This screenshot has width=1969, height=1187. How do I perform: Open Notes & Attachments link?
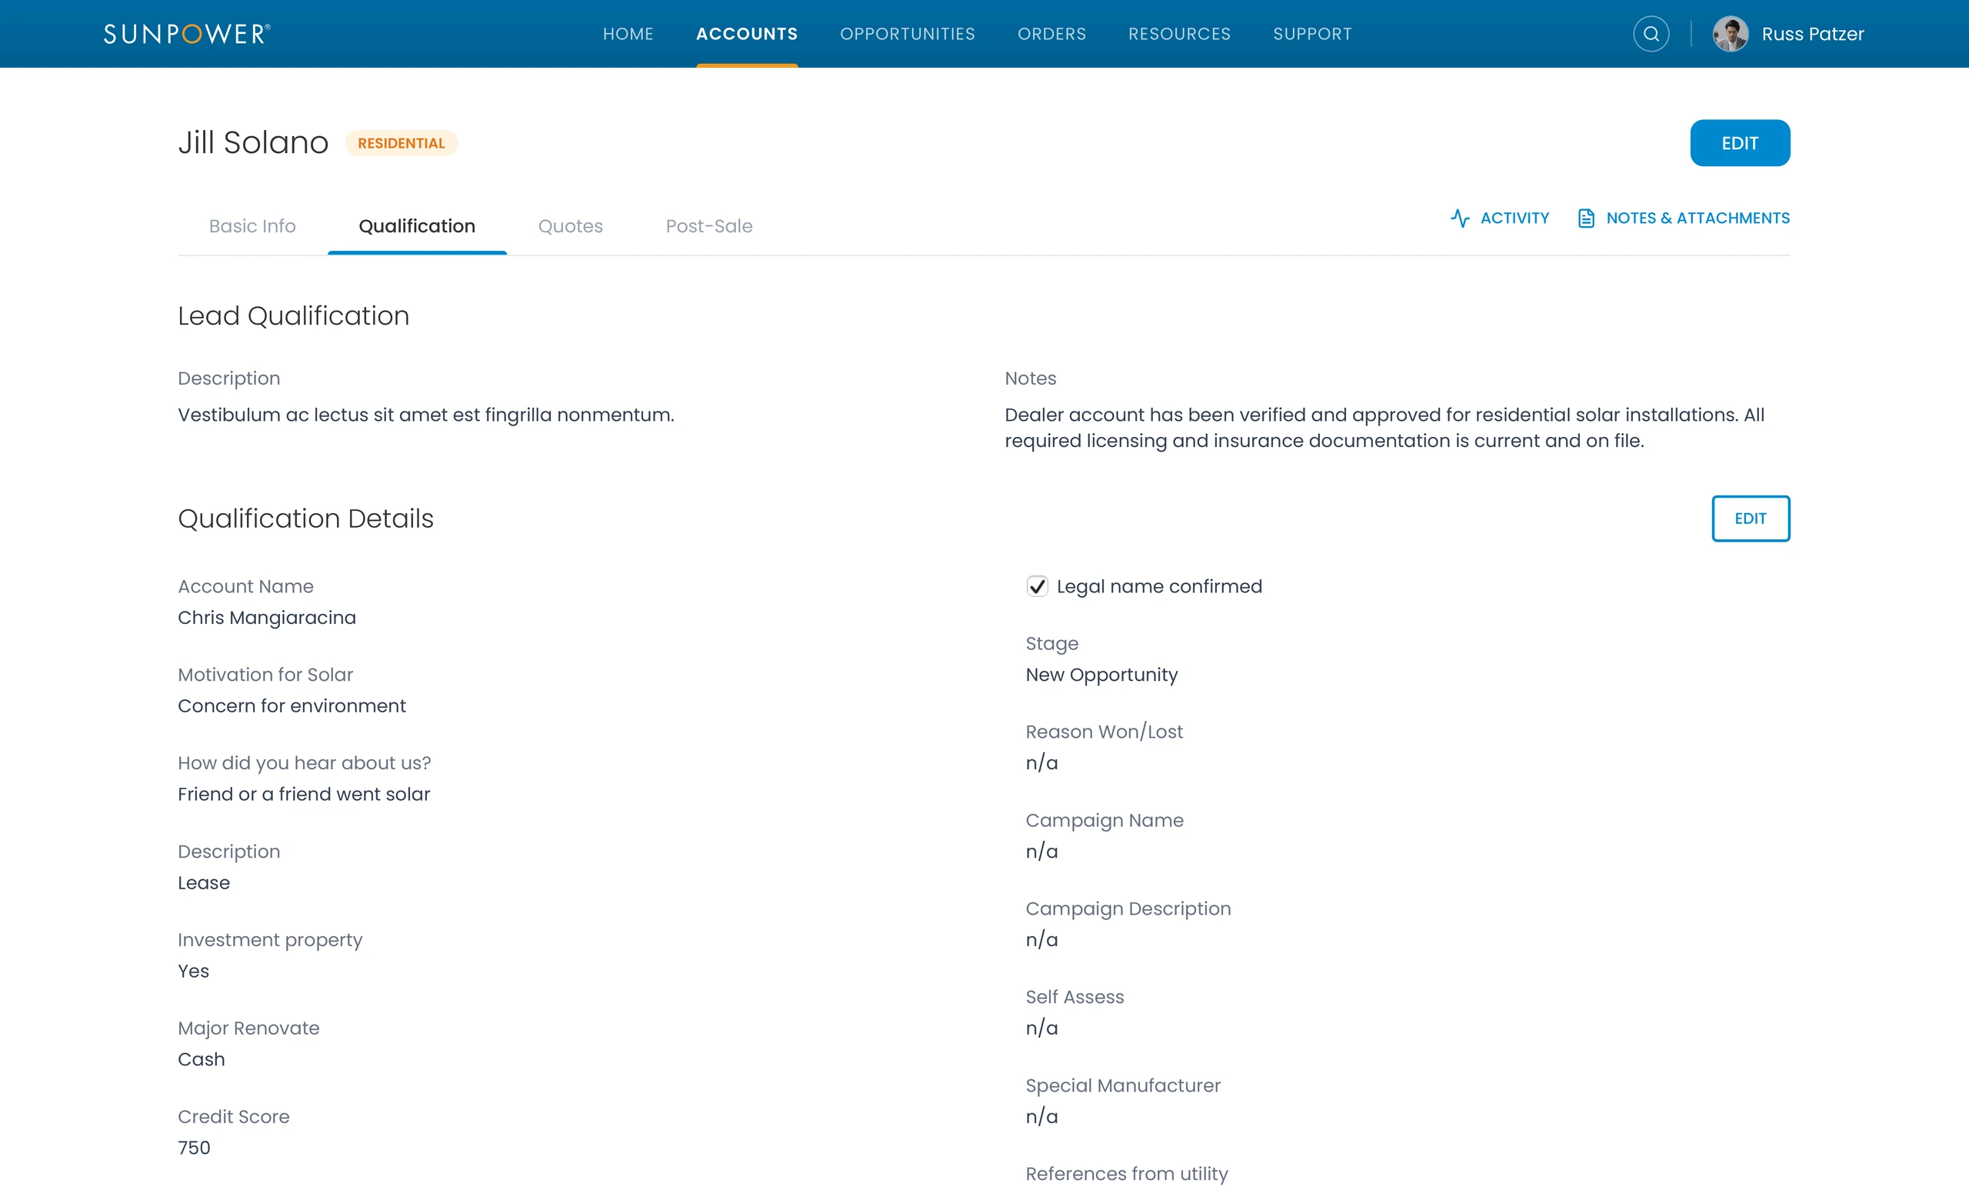coord(1698,218)
